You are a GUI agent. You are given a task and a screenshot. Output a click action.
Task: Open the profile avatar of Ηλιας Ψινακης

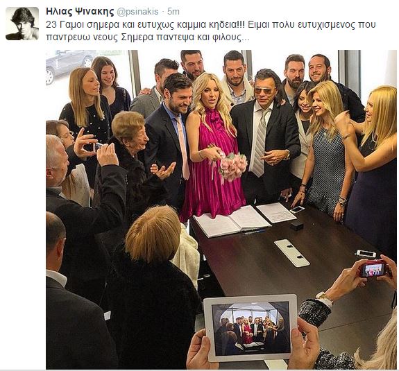pyautogui.click(x=22, y=24)
